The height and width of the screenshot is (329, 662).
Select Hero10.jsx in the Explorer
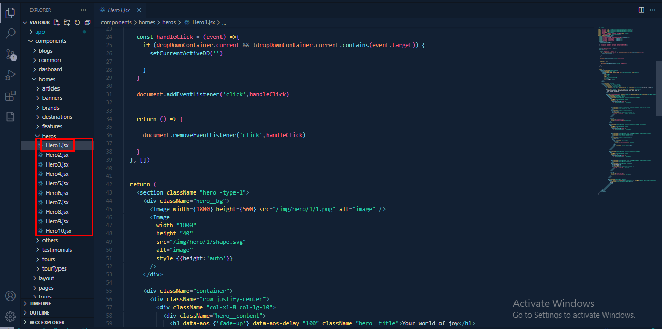tap(58, 231)
